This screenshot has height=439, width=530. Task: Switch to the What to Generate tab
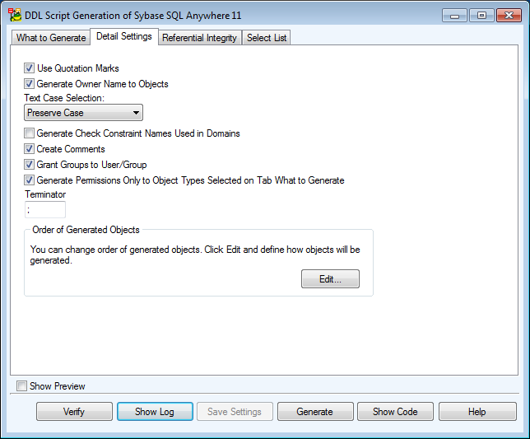[51, 38]
